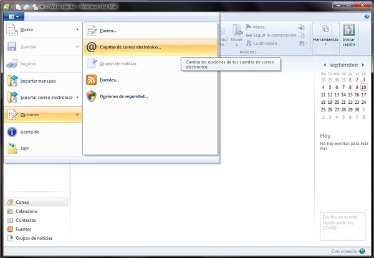Select the Opciones menu entry
This screenshot has height=258, width=374.
[x=43, y=114]
